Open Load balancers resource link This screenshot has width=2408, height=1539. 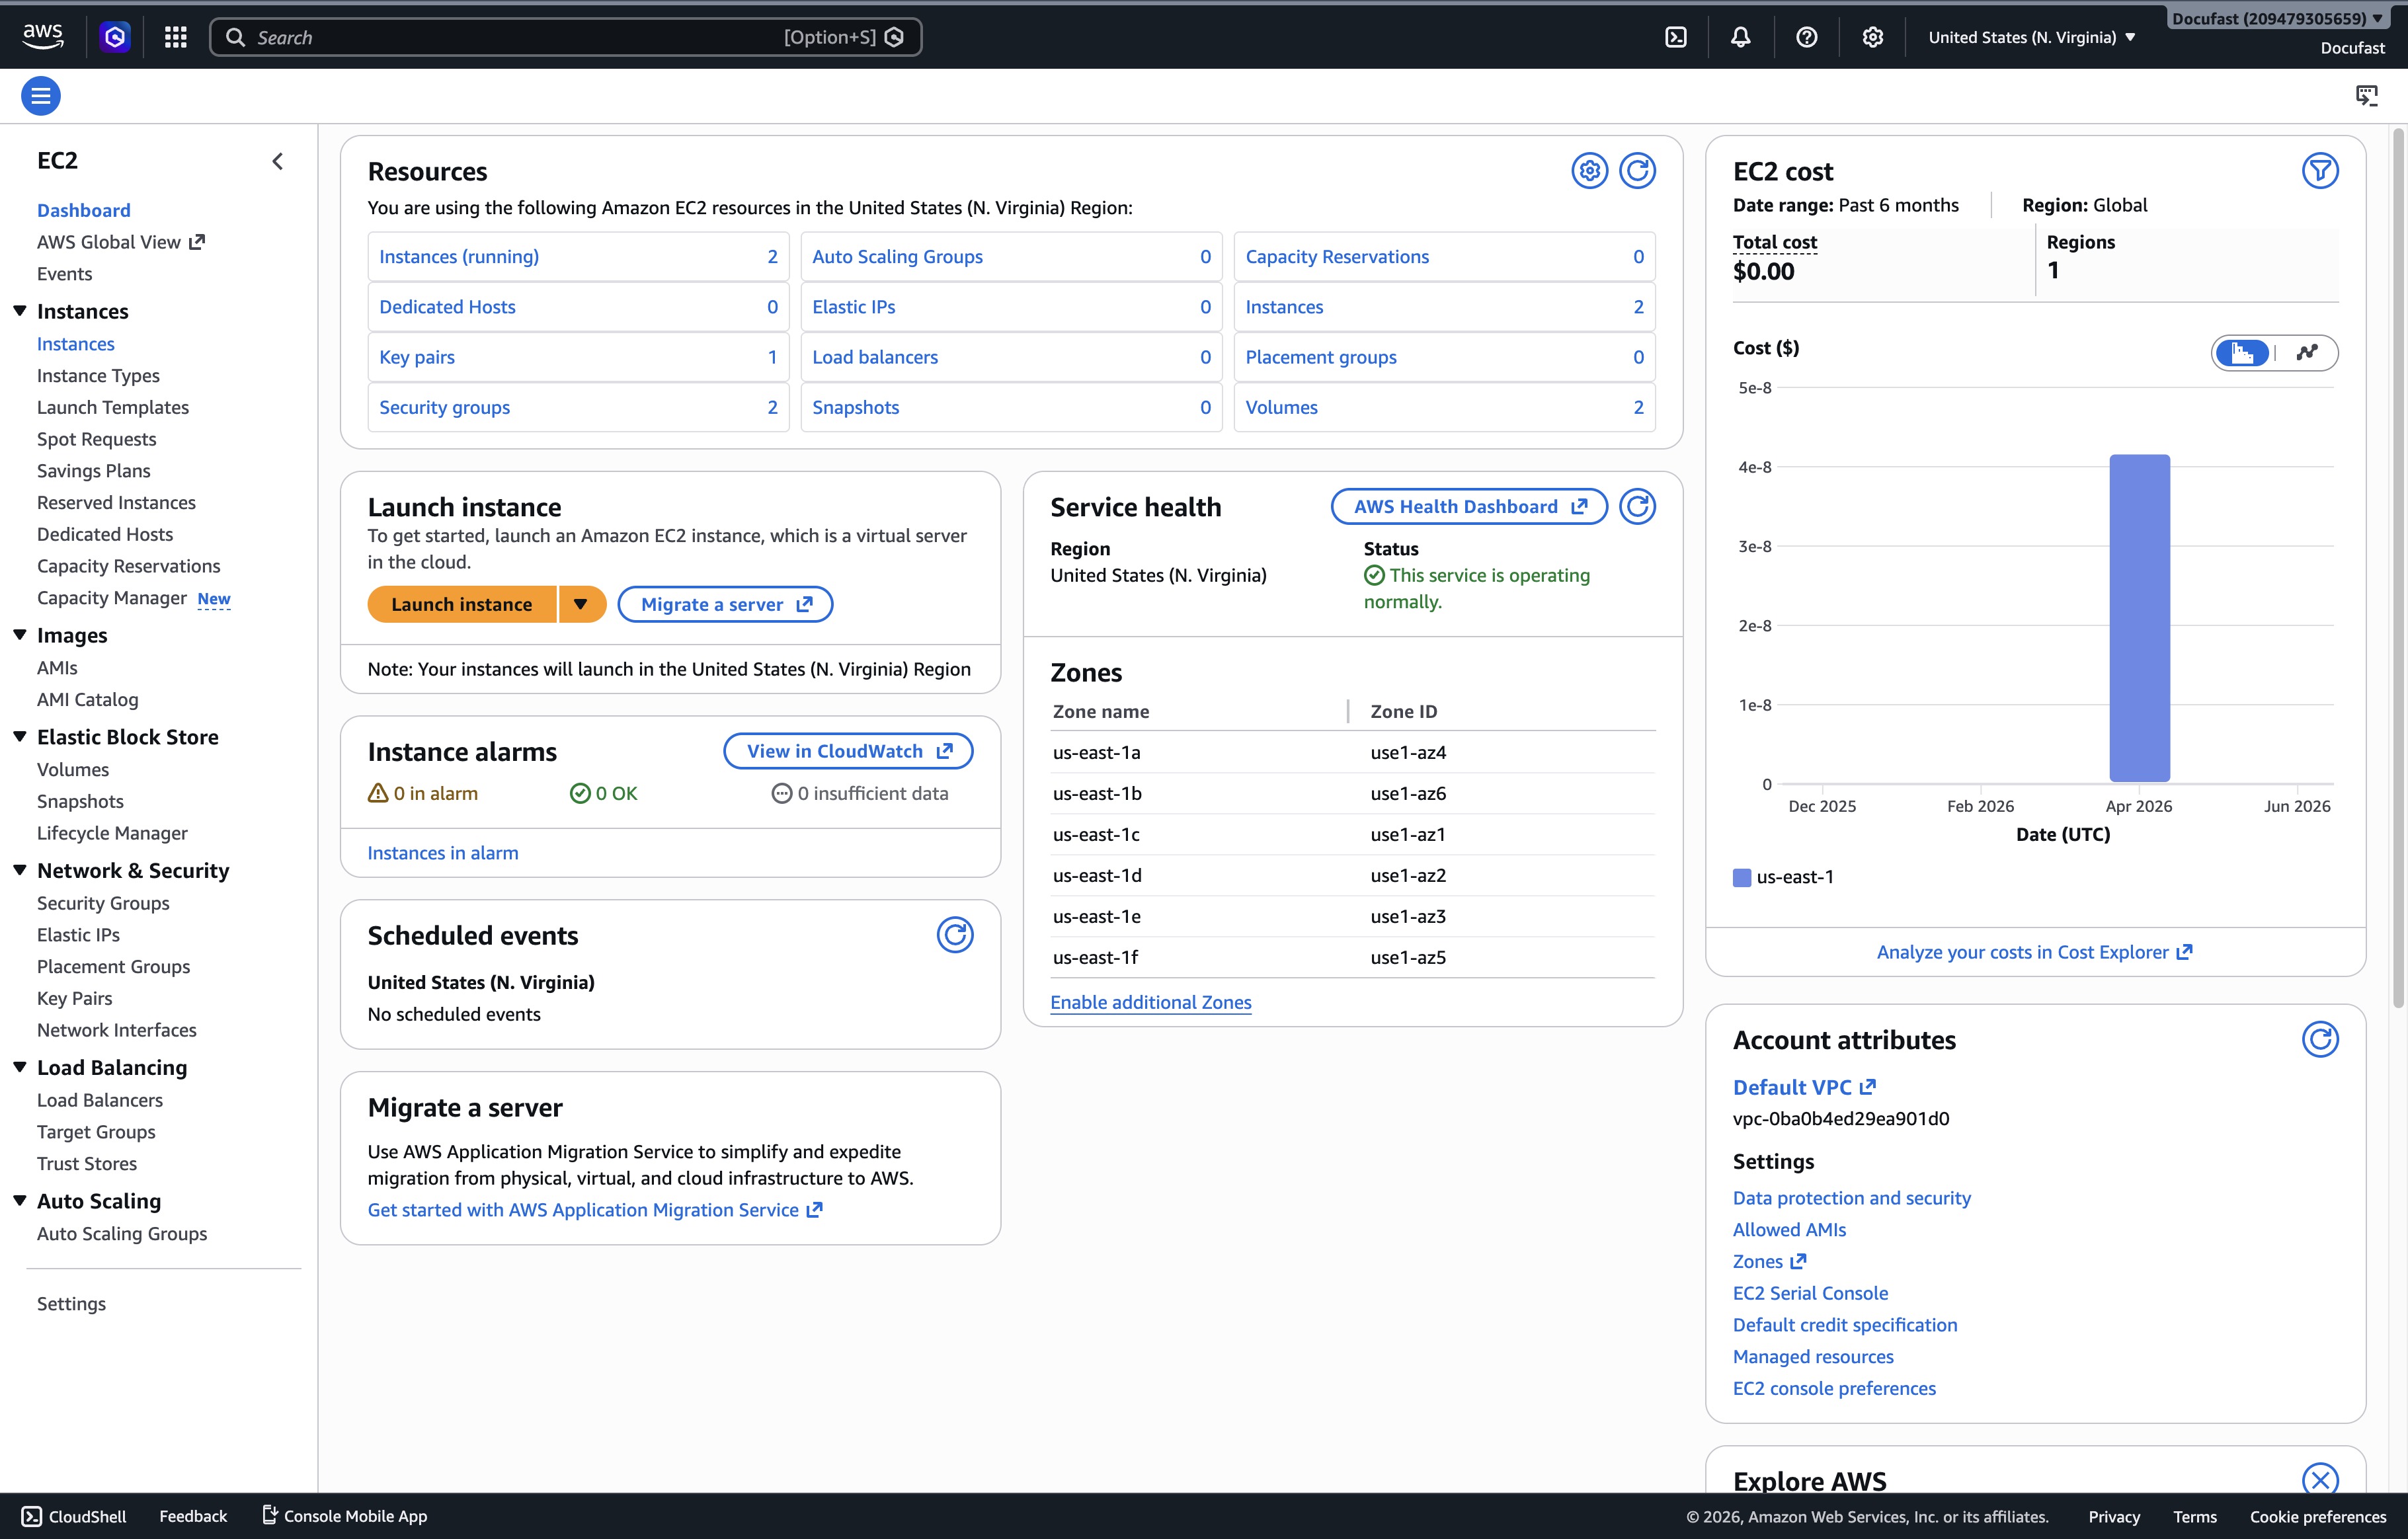(875, 357)
